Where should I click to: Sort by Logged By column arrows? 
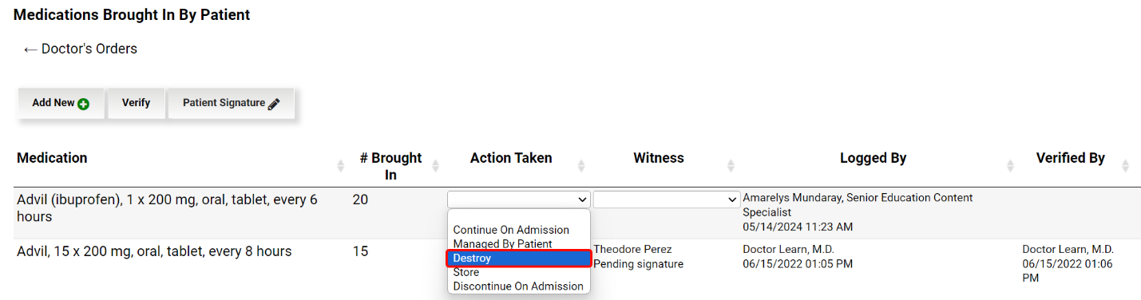click(x=1010, y=166)
